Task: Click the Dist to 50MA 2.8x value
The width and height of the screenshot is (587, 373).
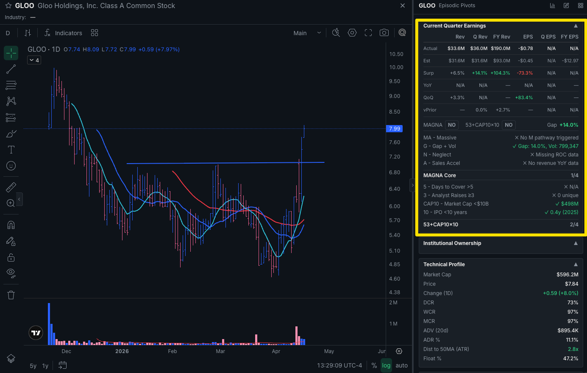Action: point(573,349)
